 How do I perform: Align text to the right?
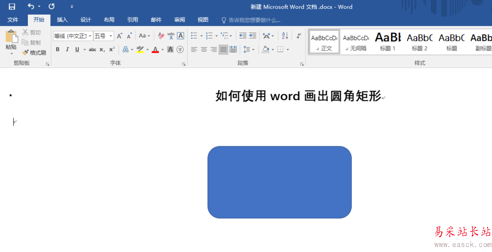coord(214,50)
